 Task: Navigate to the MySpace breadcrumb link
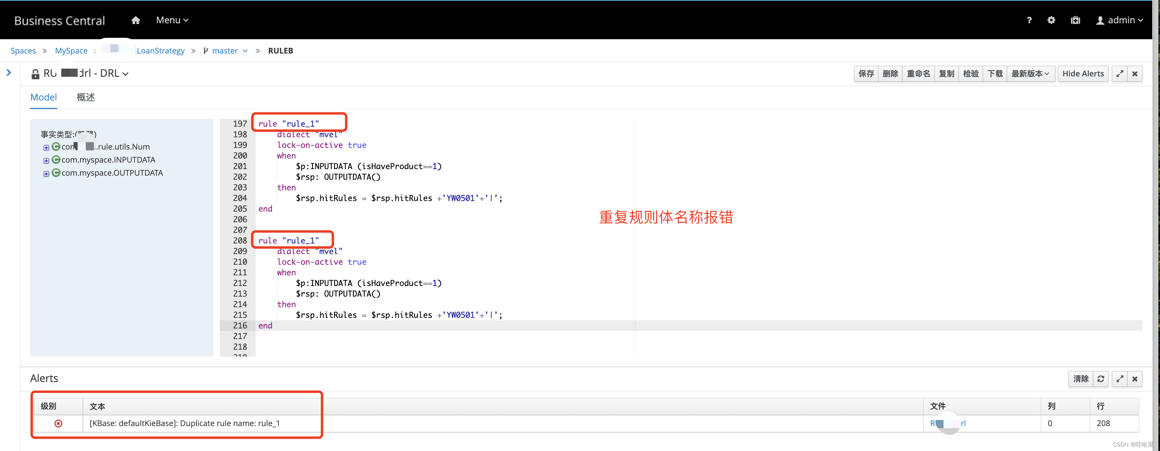pos(71,51)
